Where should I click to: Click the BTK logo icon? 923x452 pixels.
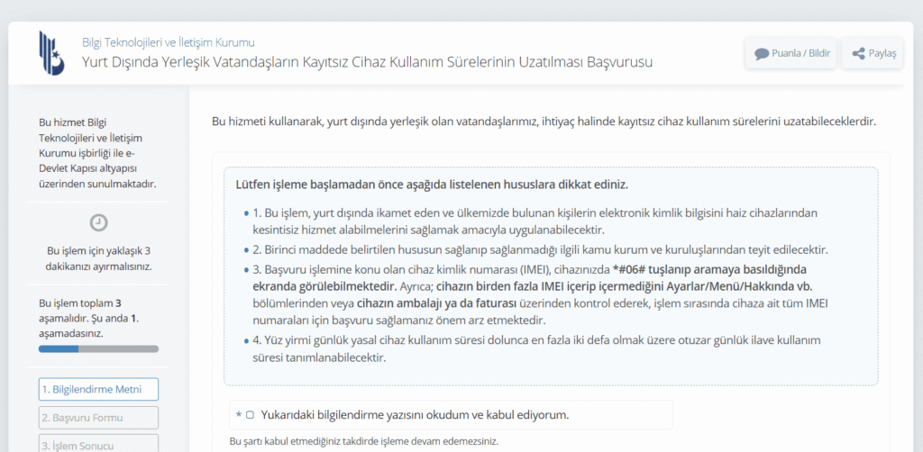click(51, 52)
